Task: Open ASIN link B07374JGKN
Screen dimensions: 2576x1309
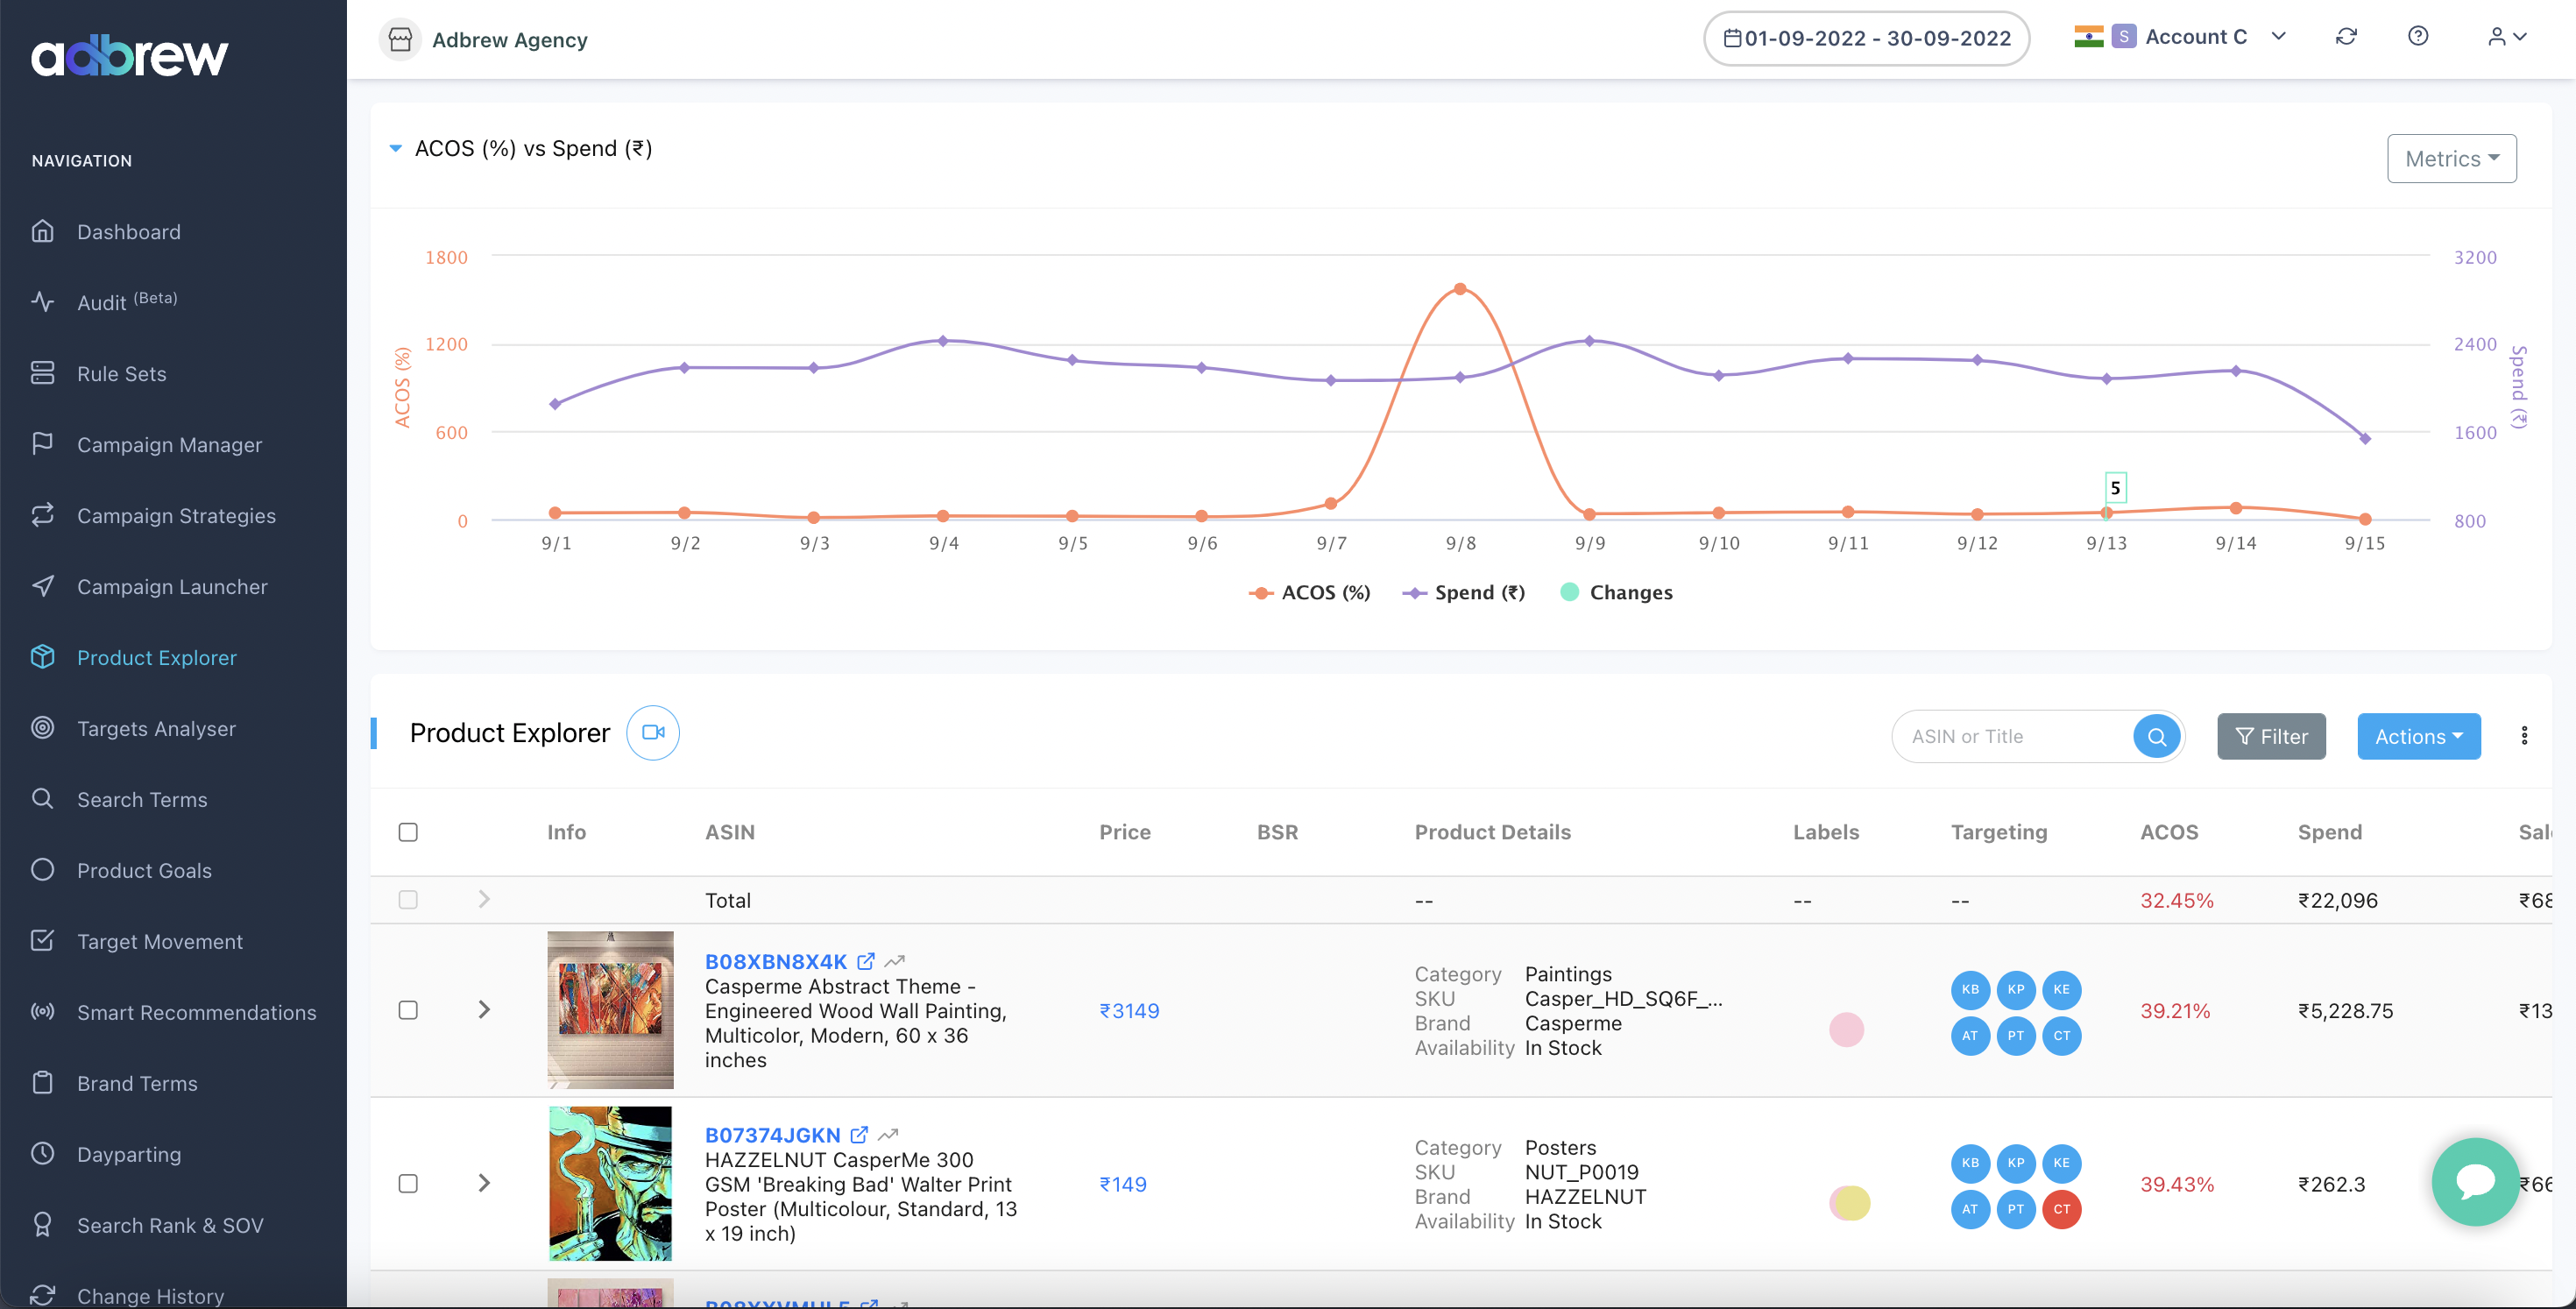Action: pos(773,1135)
